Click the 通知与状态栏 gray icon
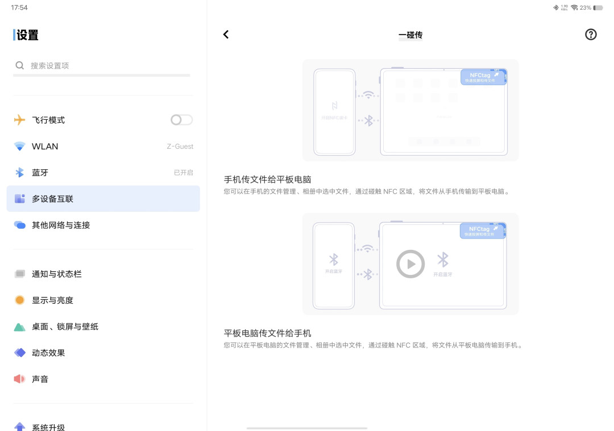Image resolution: width=614 pixels, height=431 pixels. [x=19, y=274]
